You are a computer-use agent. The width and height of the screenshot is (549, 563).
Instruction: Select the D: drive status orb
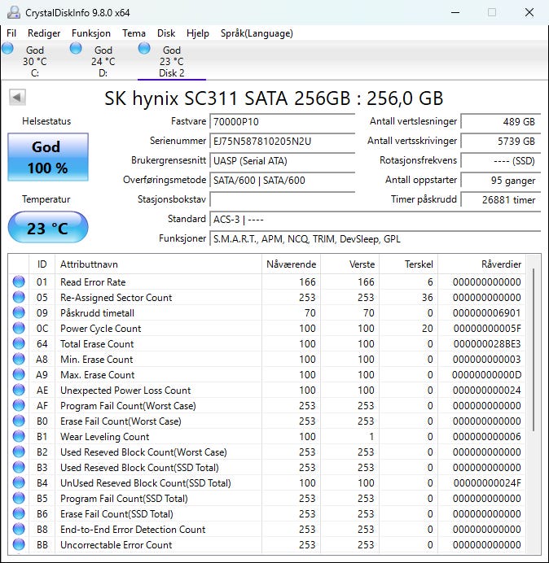point(76,49)
